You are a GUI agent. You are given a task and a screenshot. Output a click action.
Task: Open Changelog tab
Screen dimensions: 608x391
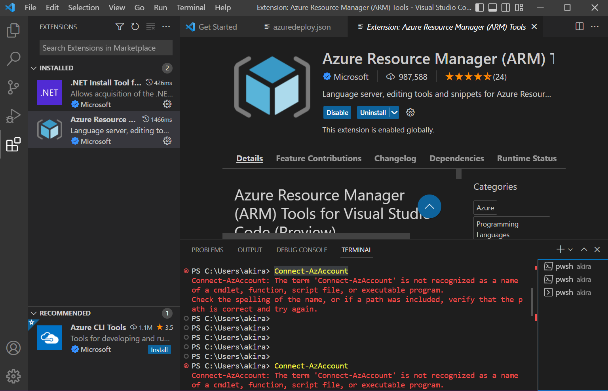click(395, 159)
